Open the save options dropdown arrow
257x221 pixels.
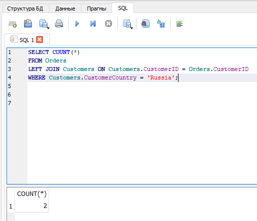coord(48,28)
